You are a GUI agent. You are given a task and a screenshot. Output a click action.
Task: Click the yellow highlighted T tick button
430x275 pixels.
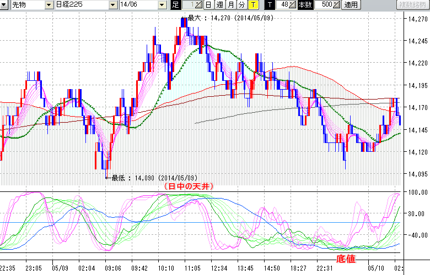pos(252,5)
